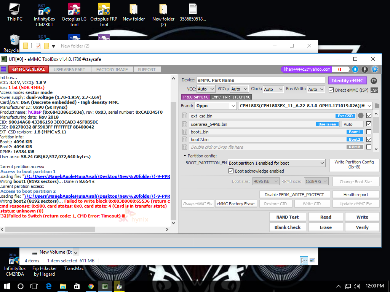Open InfinityBox CM2RKT desktop shortcut
The width and height of the screenshot is (390, 292).
[x=45, y=15]
